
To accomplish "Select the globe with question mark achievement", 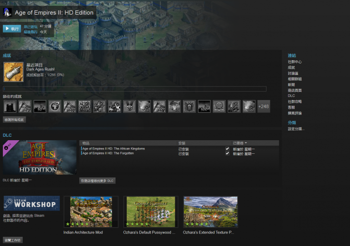I will click(x=55, y=106).
